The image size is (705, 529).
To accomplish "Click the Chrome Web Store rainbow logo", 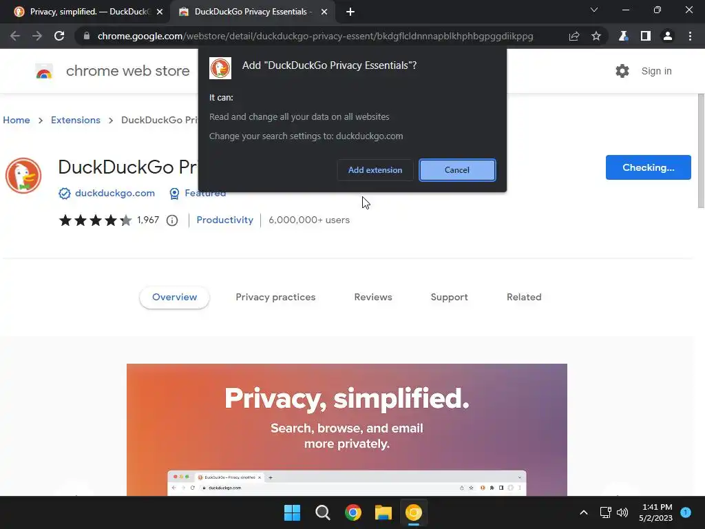I will (44, 71).
